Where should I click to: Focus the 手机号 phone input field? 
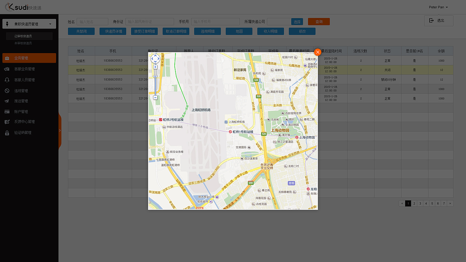(x=216, y=22)
